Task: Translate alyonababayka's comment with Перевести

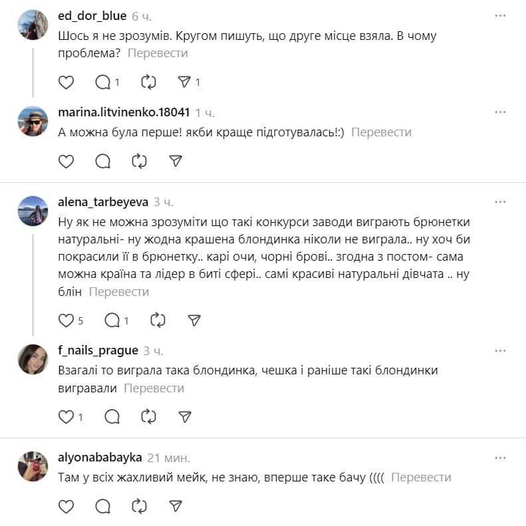Action: click(x=421, y=477)
